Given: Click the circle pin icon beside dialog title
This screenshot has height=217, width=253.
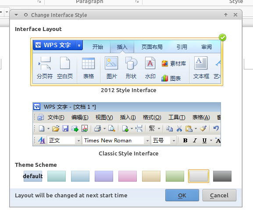Looking at the screenshot, I should click(26, 15).
